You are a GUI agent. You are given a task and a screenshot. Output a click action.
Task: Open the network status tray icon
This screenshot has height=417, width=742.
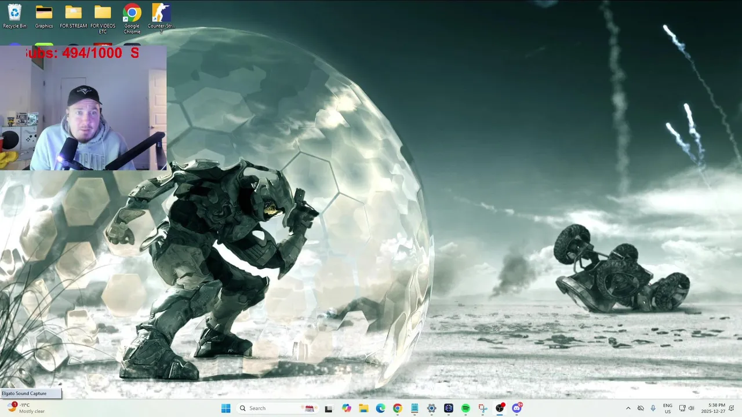[682, 408]
